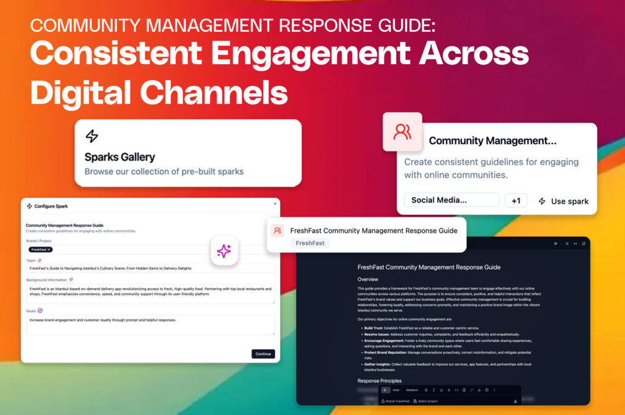Open the Medium font weight dropdown
Viewport: 625px width, 415px height.
413,390
